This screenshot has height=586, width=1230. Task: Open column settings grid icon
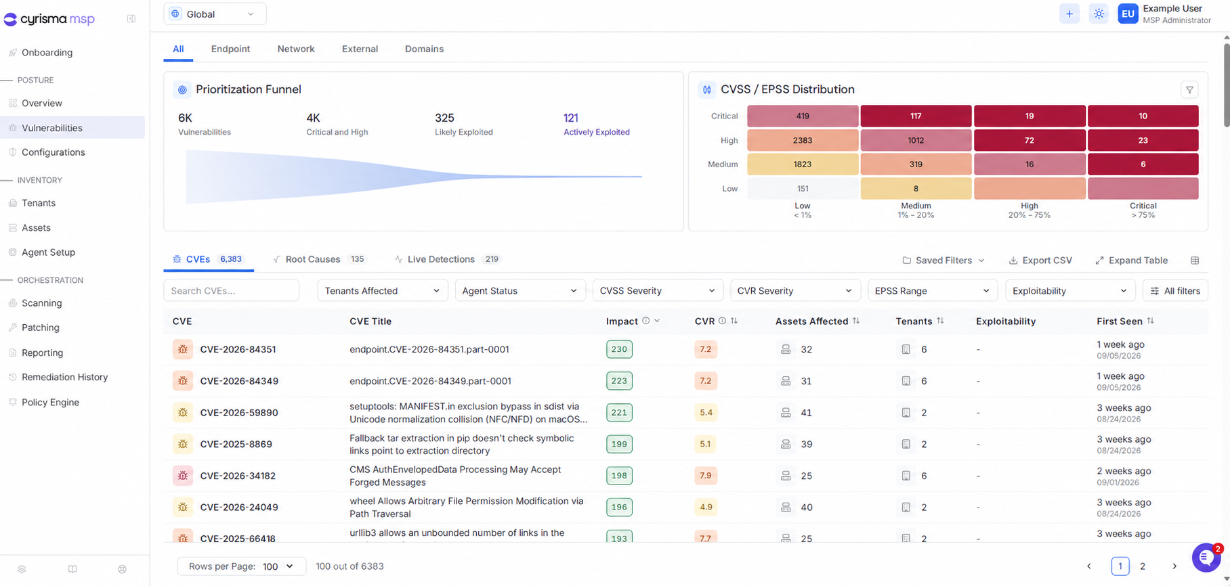[x=1195, y=261]
